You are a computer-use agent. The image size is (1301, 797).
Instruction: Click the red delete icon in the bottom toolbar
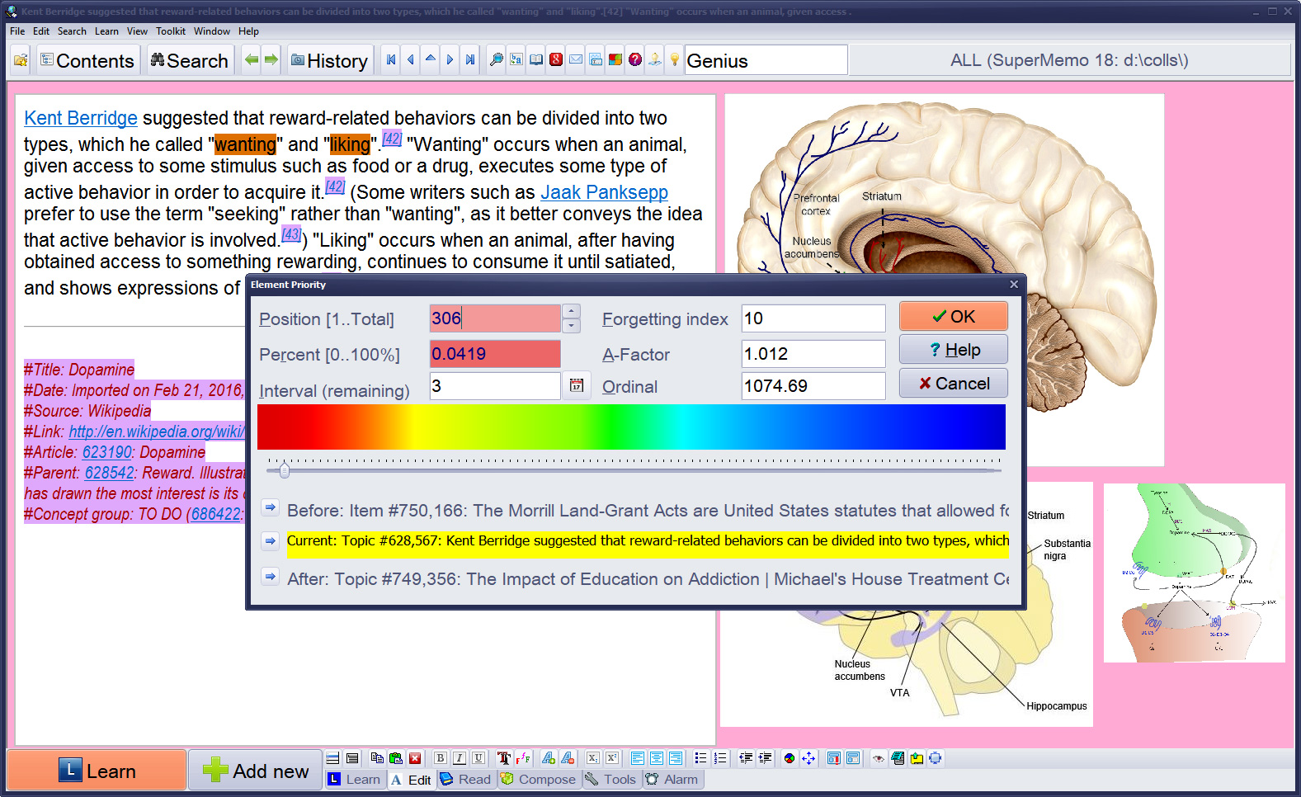[x=415, y=758]
